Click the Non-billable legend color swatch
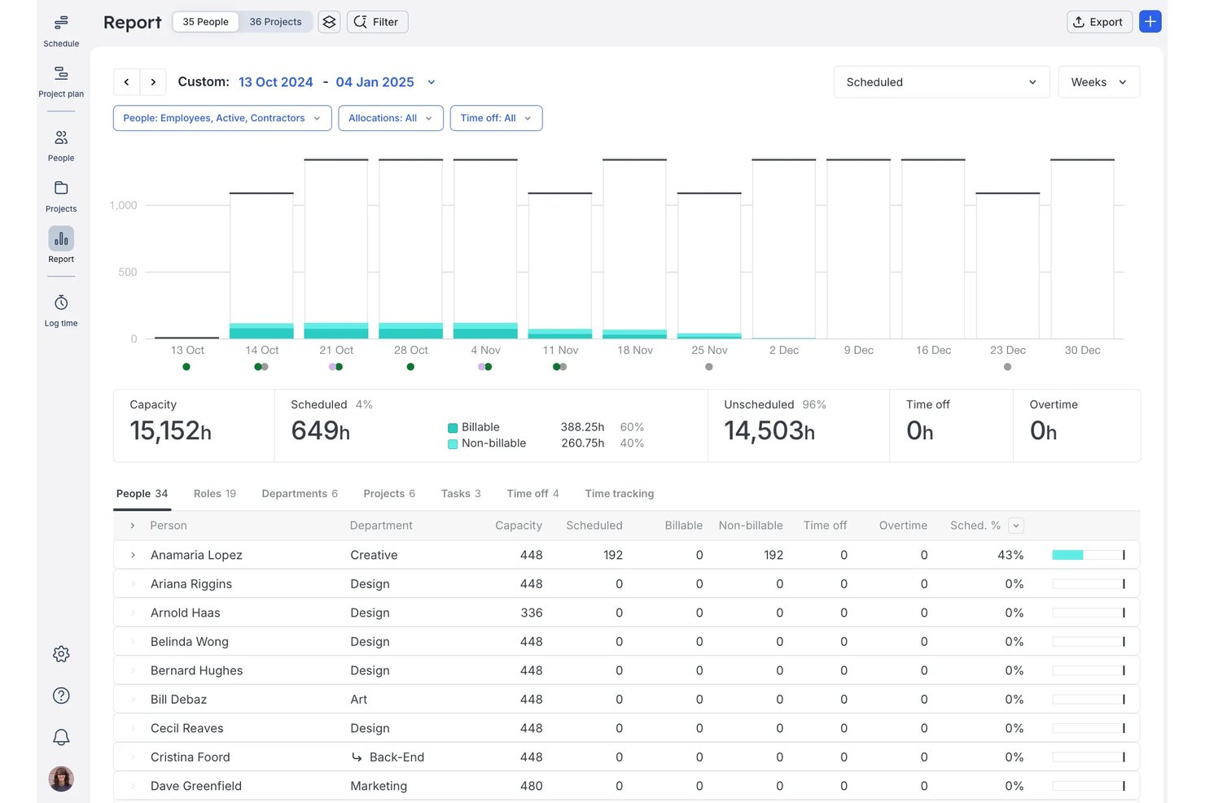Viewport: 1205px width, 803px height. [453, 444]
